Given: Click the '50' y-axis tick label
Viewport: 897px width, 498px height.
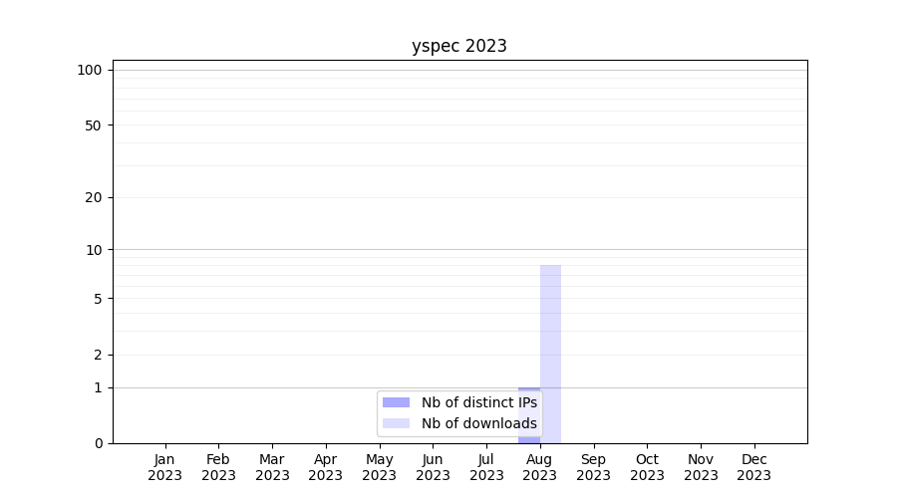Looking at the screenshot, I should [x=94, y=125].
